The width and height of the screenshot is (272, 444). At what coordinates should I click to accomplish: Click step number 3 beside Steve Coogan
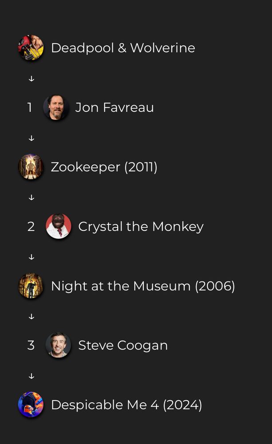click(x=31, y=345)
